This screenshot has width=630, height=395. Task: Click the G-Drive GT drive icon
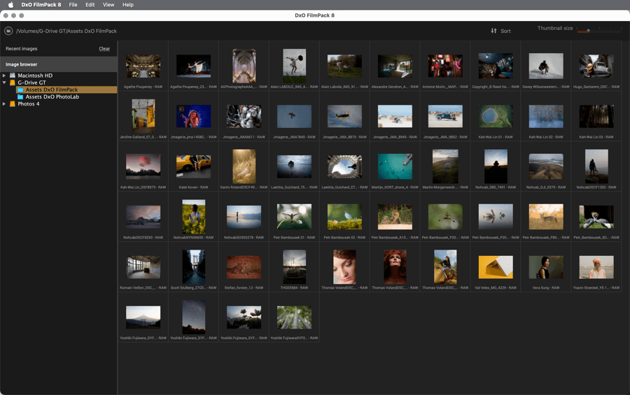point(13,82)
